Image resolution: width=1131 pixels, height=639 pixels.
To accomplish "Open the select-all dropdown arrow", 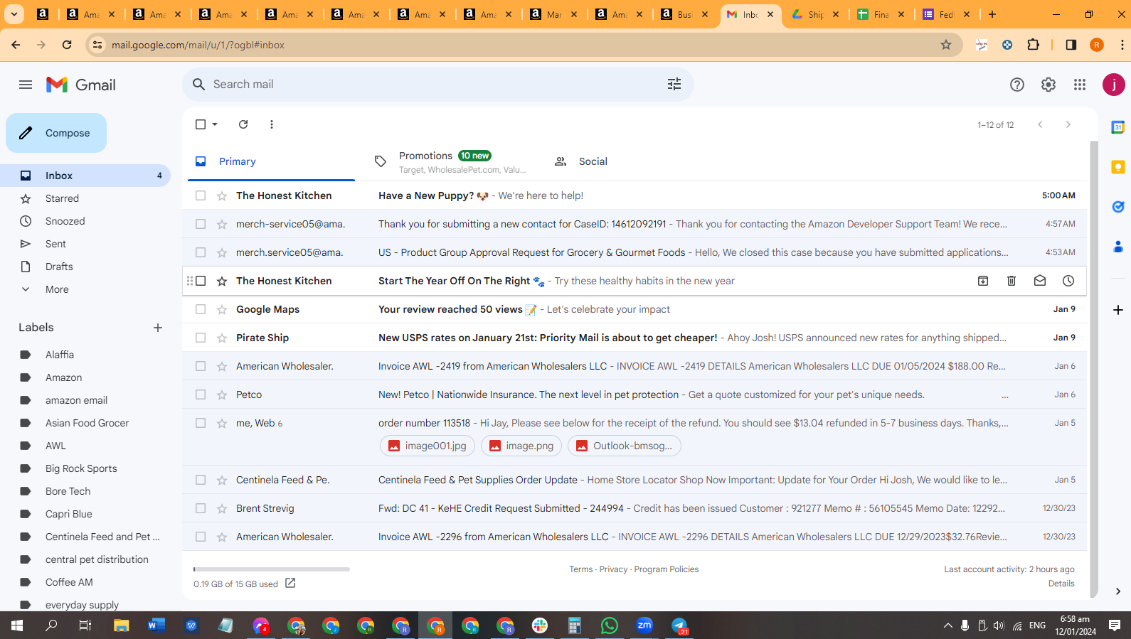I will [x=215, y=124].
